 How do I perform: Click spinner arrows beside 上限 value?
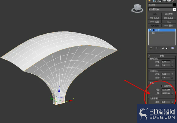coord(172,93)
